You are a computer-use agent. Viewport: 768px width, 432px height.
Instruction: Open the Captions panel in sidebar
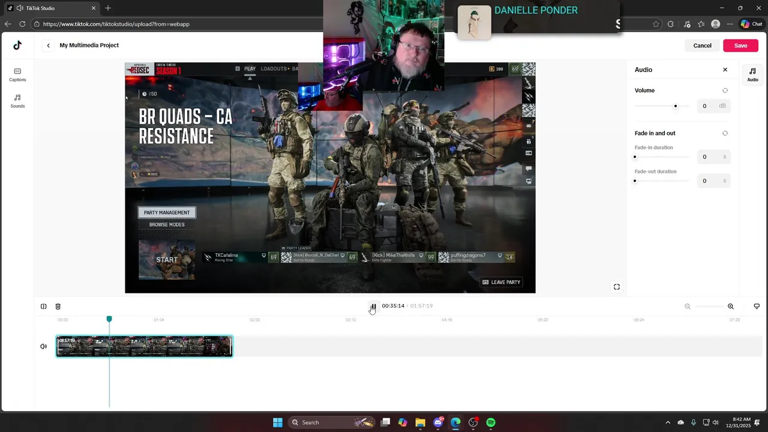(17, 74)
